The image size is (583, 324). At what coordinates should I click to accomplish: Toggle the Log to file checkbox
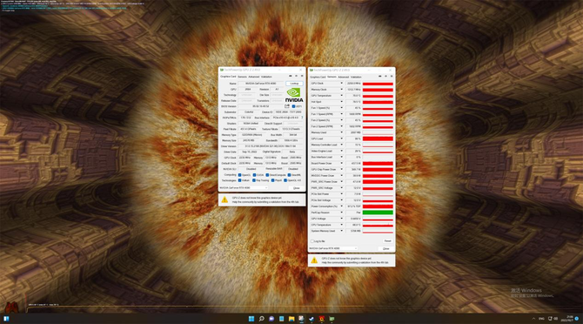click(x=312, y=241)
